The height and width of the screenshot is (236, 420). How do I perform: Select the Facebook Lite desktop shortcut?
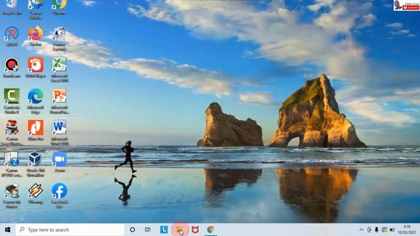pos(60,196)
